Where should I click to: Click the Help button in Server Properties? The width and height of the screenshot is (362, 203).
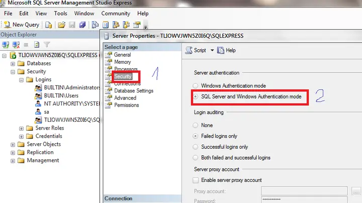[x=226, y=50]
